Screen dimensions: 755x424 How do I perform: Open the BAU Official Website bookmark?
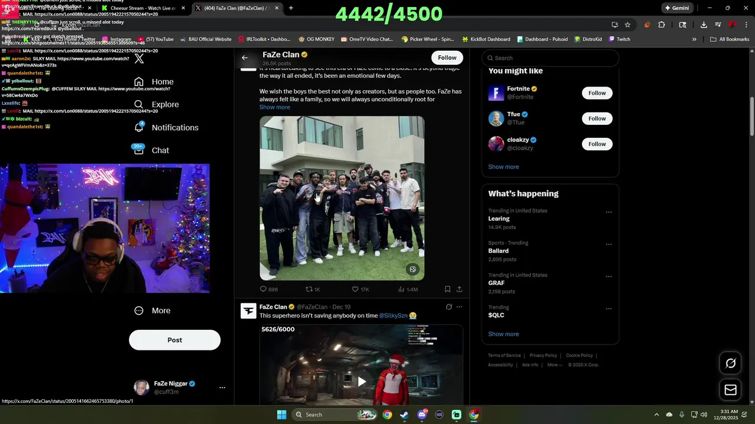click(206, 39)
